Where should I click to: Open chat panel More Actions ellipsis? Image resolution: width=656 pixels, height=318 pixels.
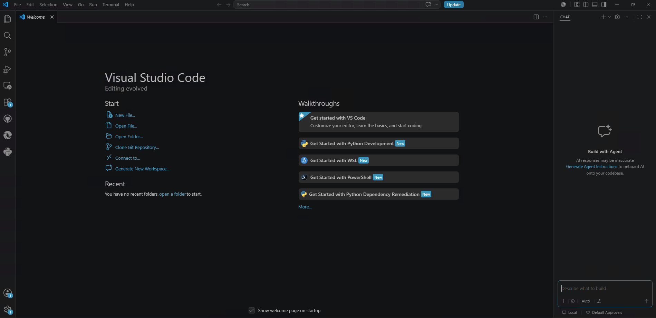pyautogui.click(x=626, y=17)
